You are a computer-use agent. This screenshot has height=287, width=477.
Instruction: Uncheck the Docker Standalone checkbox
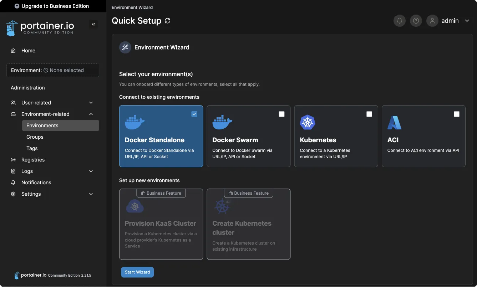coord(194,114)
